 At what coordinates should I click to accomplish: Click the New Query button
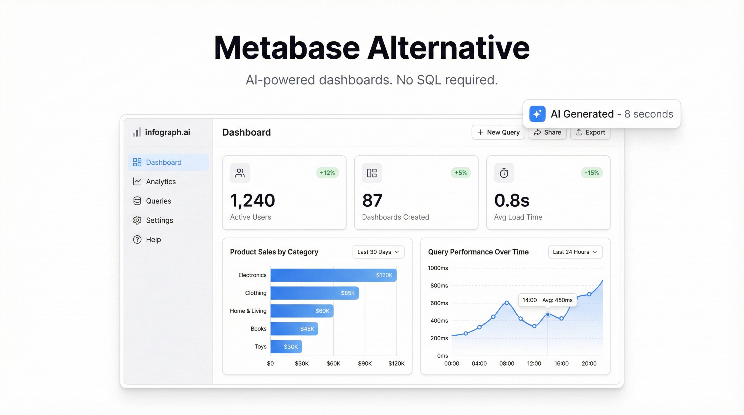(498, 132)
